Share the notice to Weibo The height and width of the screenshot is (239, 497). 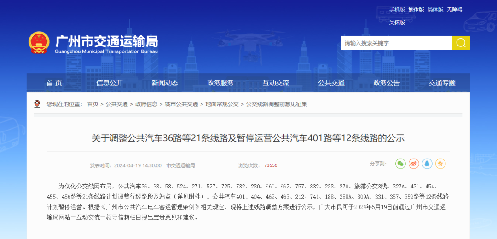(414, 164)
